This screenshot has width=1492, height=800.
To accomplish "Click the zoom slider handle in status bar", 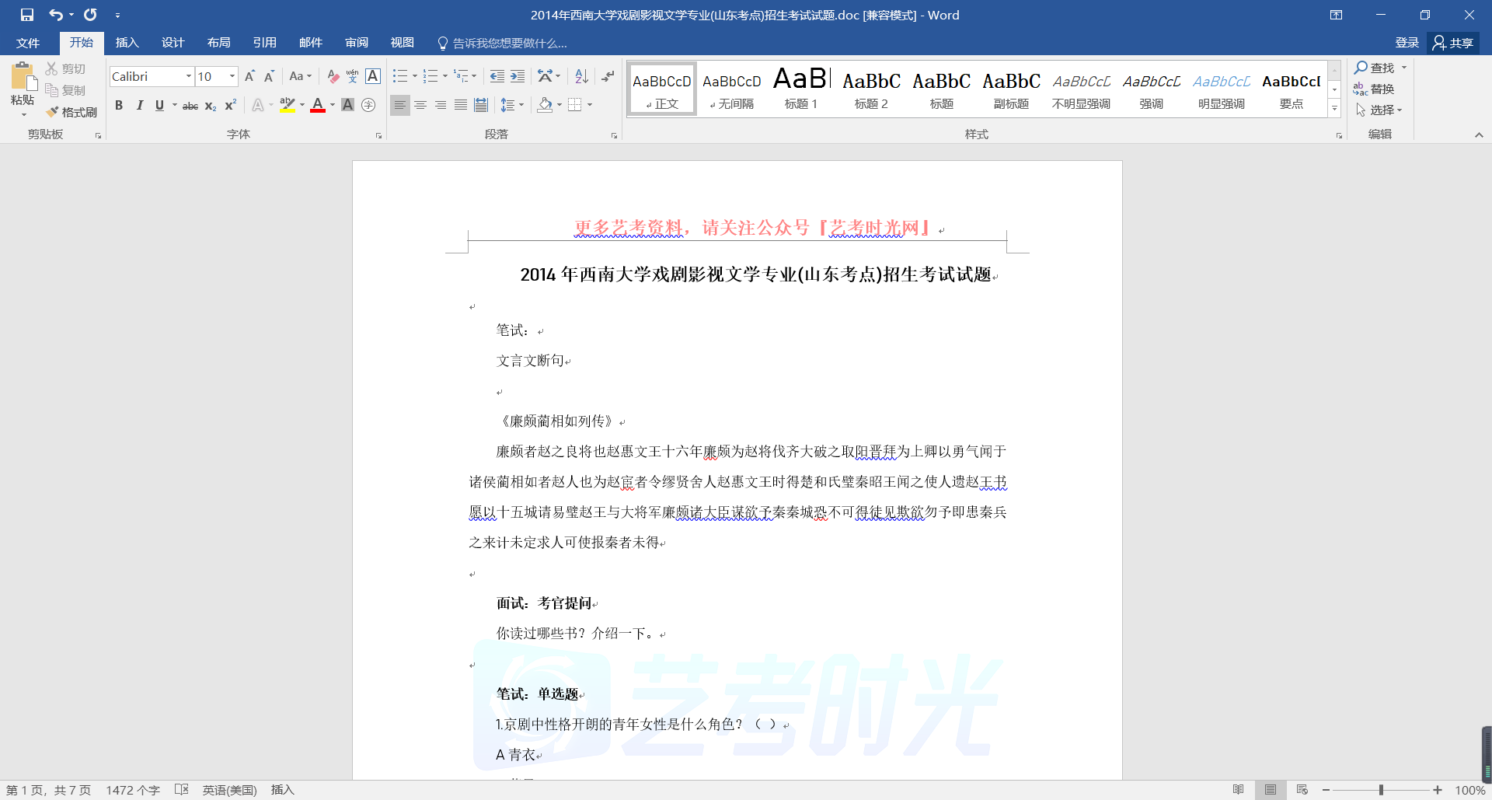I will coord(1381,790).
